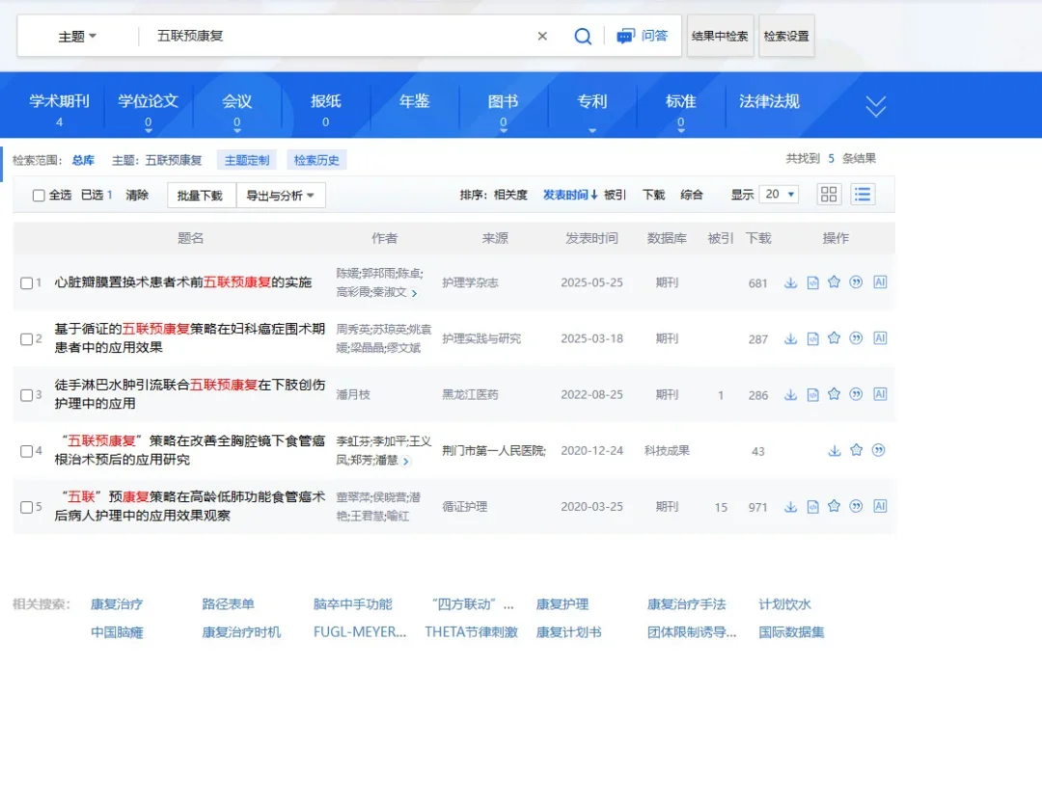Switch to the 学位论文 tab
The height and width of the screenshot is (801, 1042).
[x=149, y=99]
